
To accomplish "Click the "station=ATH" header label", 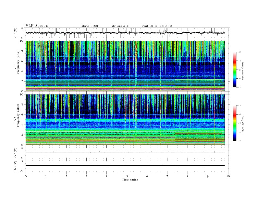I will click(120, 26).
